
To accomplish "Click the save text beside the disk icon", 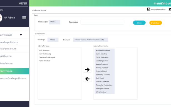I will pos(158,9).
